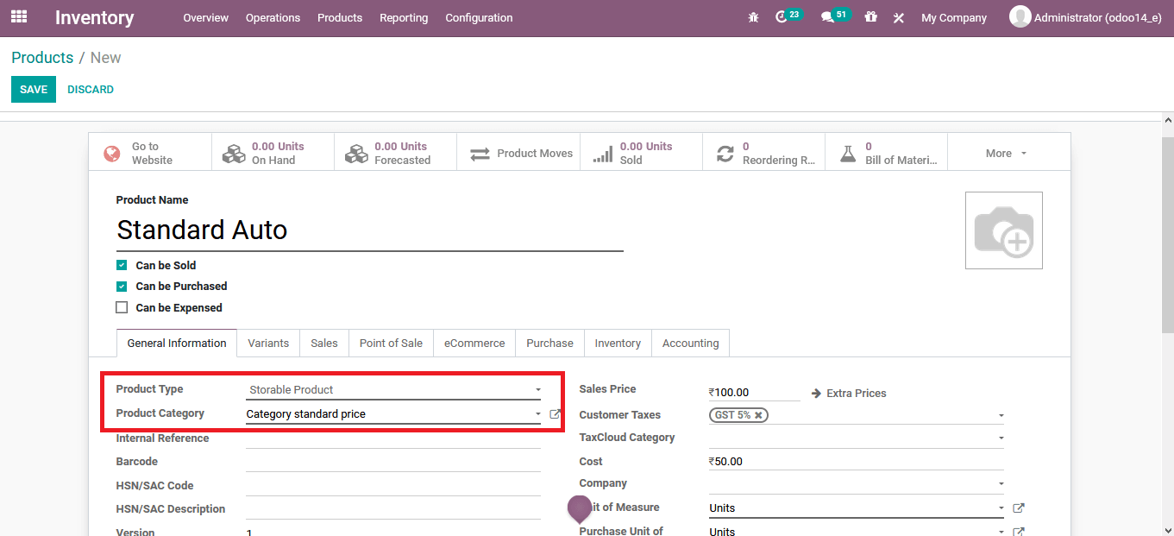Screen dimensions: 1174x536
Task: Open Purchase Unit external link icon
Action: pos(1019,532)
